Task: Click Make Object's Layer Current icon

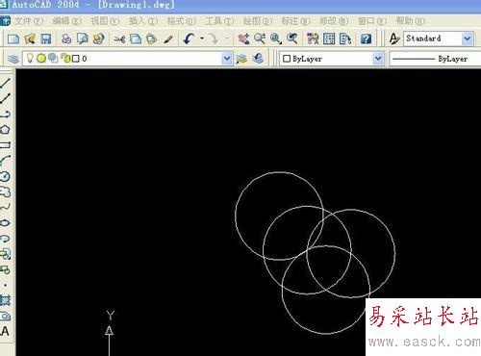Action: coord(241,59)
